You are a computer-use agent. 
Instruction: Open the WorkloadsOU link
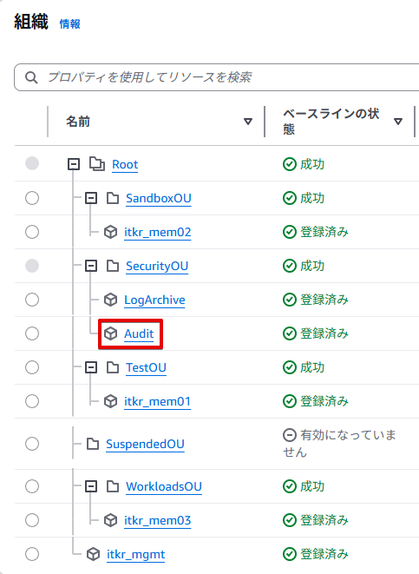164,486
